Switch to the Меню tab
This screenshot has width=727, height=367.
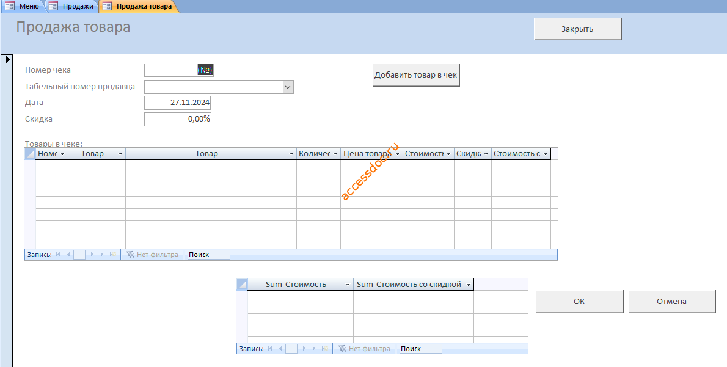(23, 7)
